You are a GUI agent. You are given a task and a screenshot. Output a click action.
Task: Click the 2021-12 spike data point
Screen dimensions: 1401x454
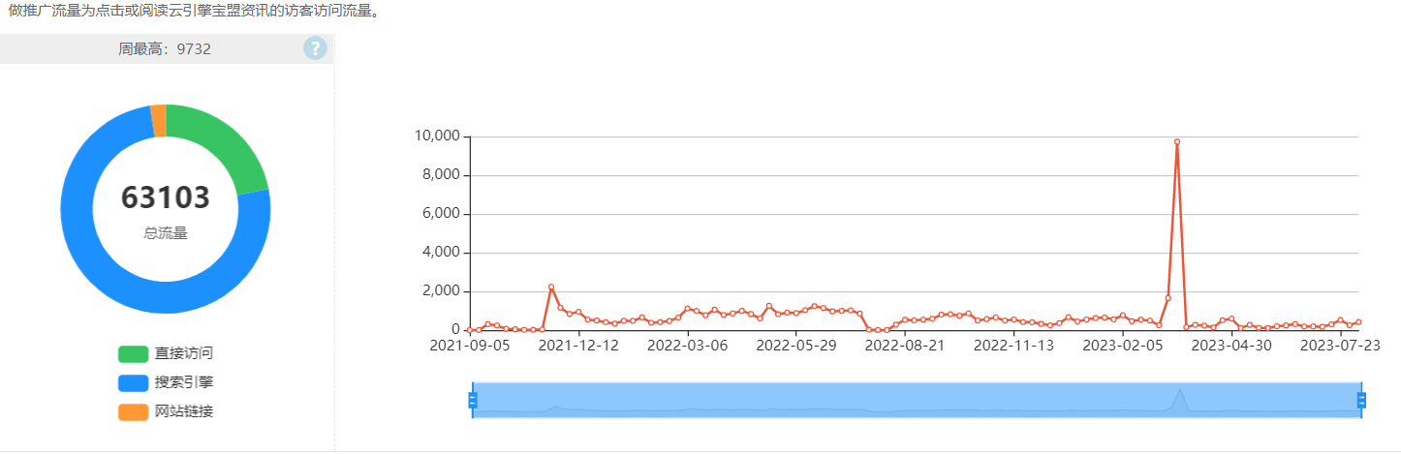pyautogui.click(x=551, y=287)
